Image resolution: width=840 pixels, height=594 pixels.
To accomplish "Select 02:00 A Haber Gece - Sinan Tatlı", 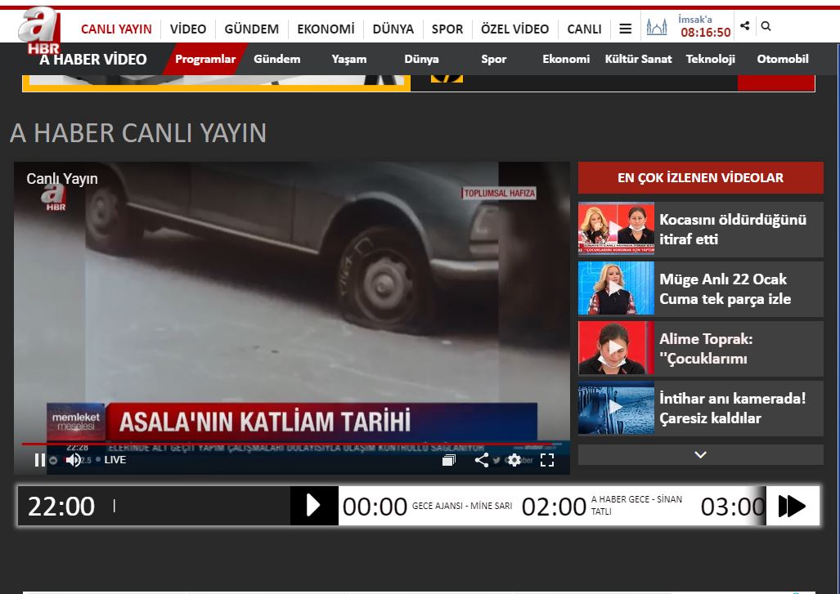I will coord(602,506).
